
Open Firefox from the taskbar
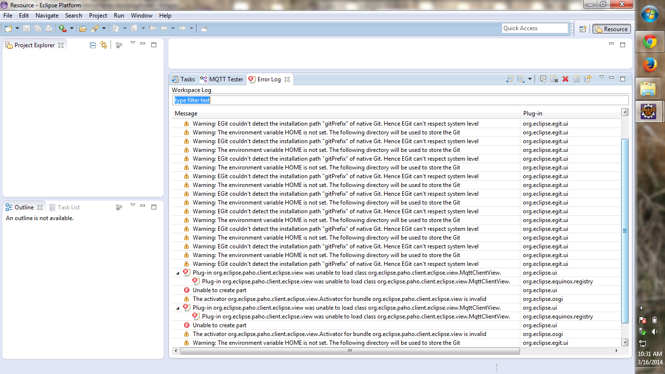click(x=649, y=65)
